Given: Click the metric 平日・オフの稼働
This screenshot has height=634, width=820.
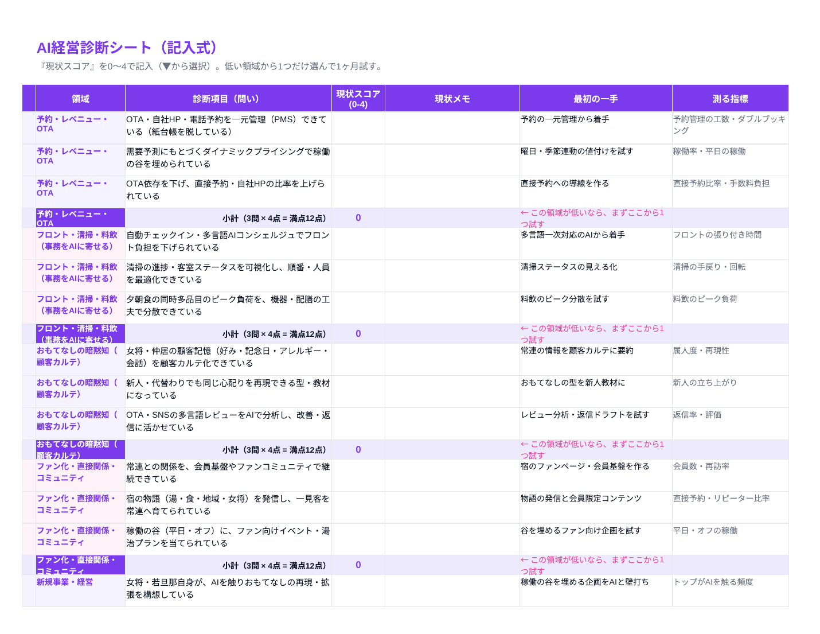Looking at the screenshot, I should tap(730, 539).
